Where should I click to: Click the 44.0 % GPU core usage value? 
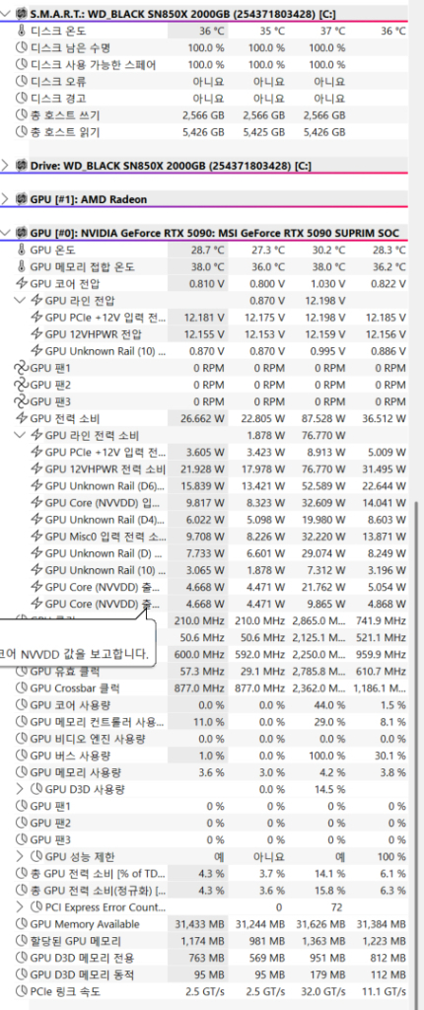(329, 704)
